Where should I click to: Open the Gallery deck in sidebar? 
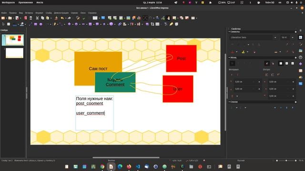coord(301,51)
